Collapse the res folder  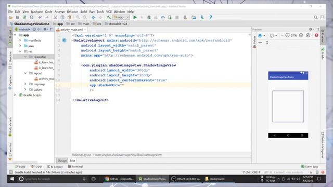[20, 51]
